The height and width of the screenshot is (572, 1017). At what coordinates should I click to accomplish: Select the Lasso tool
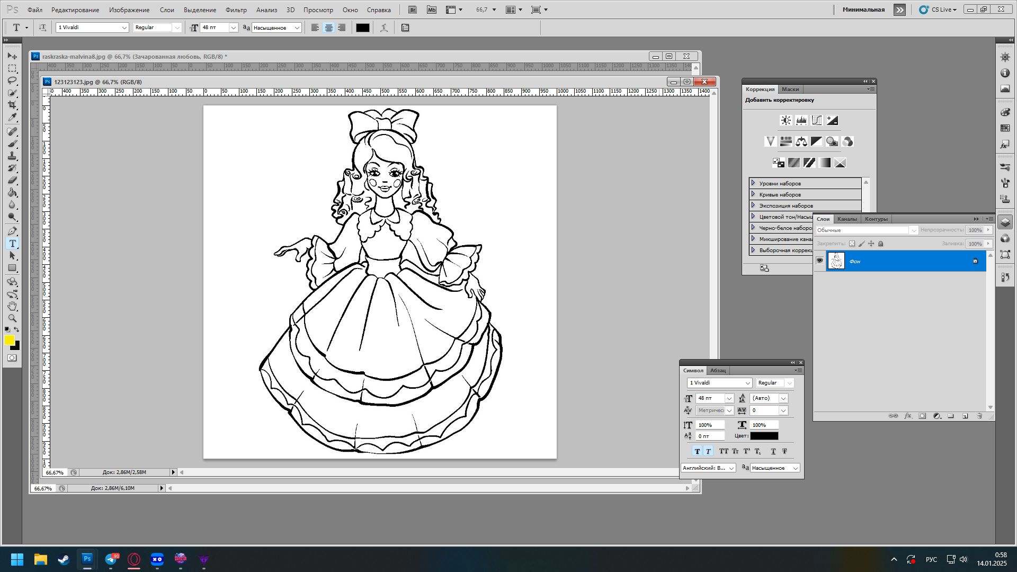pos(12,81)
